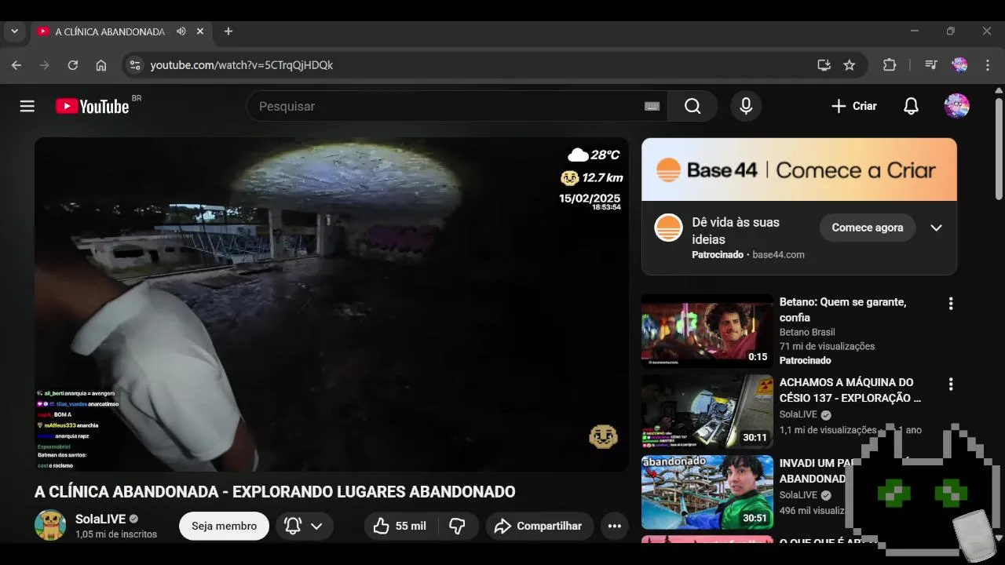Image resolution: width=1005 pixels, height=565 pixels.
Task: Open YouTube notifications bell
Action: pos(911,106)
